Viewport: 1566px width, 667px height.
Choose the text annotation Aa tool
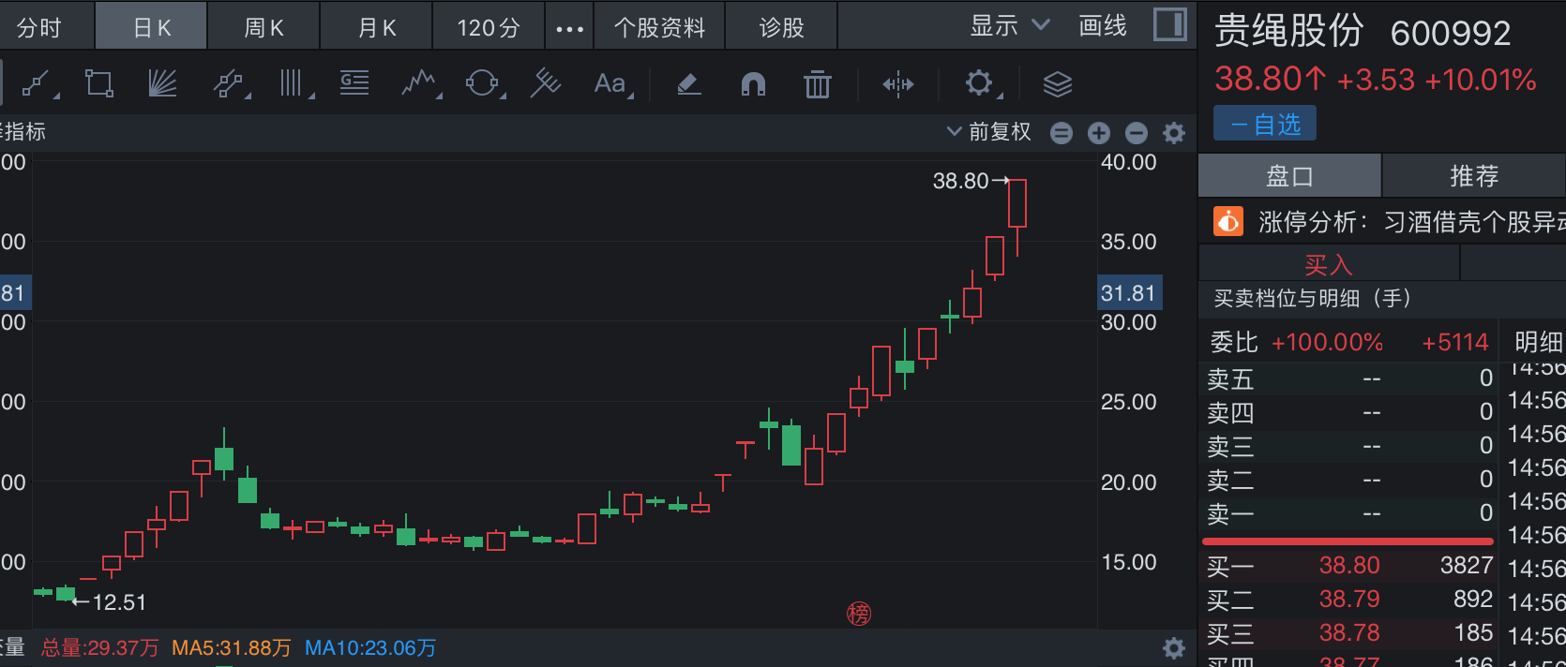pyautogui.click(x=610, y=84)
